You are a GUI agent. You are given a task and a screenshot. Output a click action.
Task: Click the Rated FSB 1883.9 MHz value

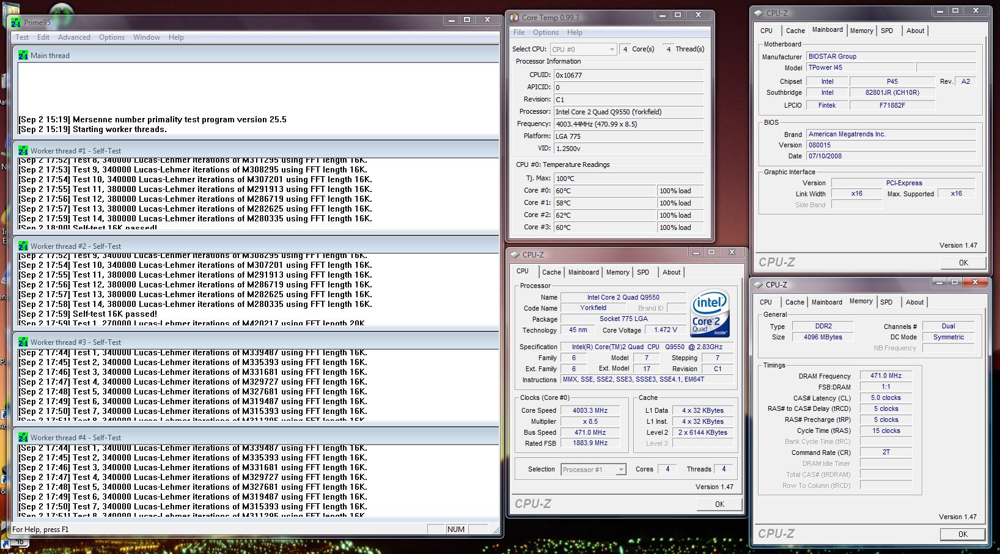pos(590,443)
